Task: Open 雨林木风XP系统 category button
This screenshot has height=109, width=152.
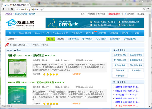Action: (136, 65)
